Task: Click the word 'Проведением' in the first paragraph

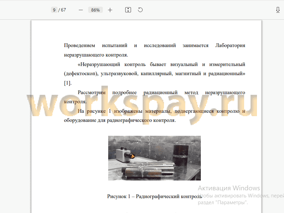Action: pyautogui.click(x=79, y=45)
